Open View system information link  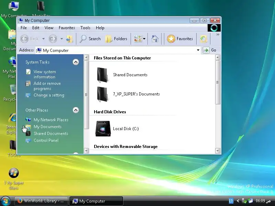pyautogui.click(x=45, y=74)
